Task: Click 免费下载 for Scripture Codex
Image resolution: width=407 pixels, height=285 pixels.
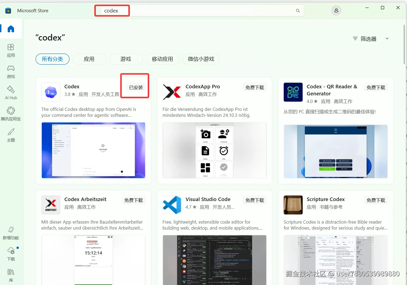Action: [x=376, y=200]
